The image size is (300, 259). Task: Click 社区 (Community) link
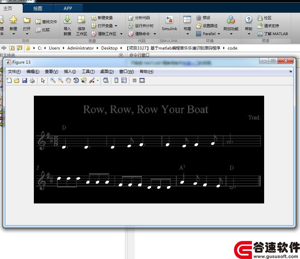[264, 18]
